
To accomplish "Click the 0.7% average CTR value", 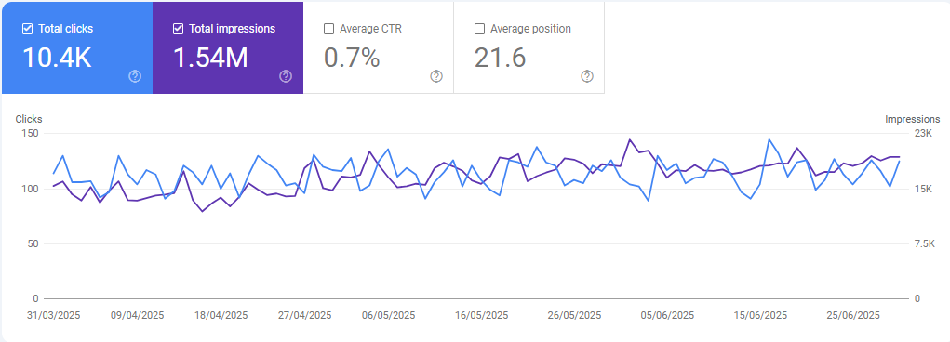I will point(352,58).
